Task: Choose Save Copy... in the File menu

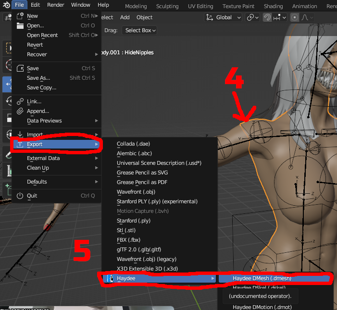Action: 57,87
